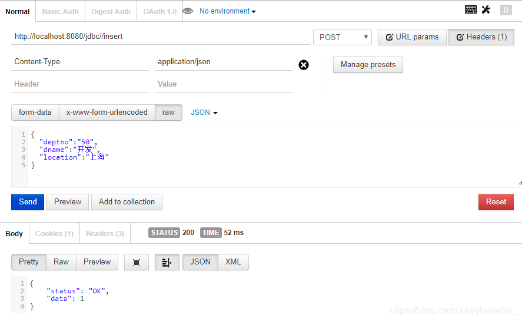Click the empty Header name field

click(80, 84)
